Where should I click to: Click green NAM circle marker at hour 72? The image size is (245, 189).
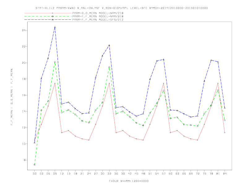click(x=197, y=126)
